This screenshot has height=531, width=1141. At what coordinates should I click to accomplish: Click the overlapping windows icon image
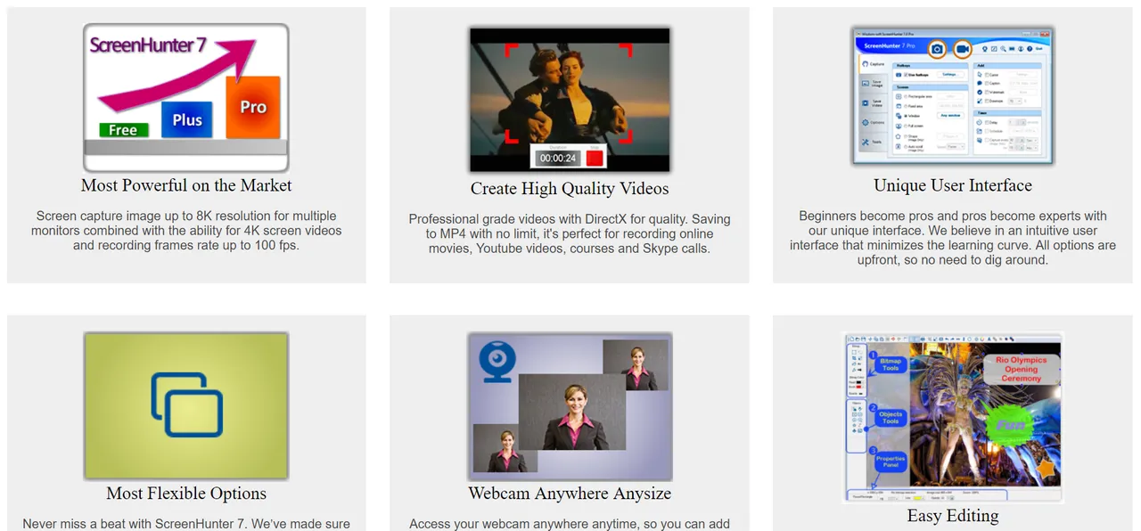[186, 405]
